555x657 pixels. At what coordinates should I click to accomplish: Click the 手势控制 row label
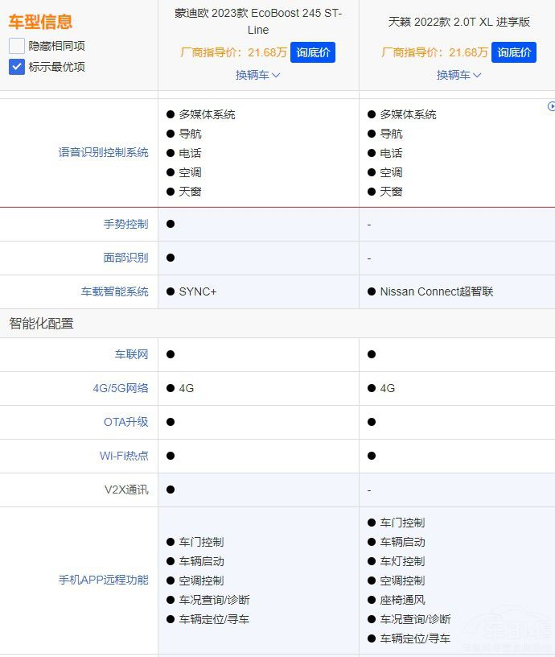click(125, 224)
